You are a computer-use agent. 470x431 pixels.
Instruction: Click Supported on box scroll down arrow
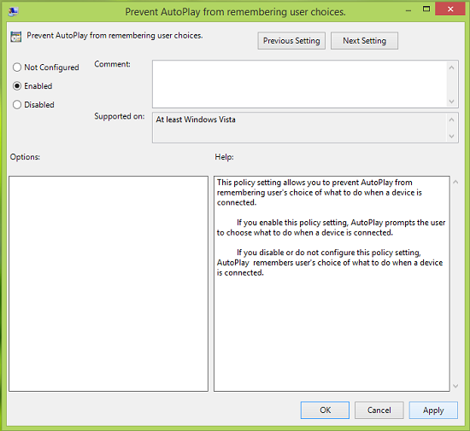tap(451, 137)
